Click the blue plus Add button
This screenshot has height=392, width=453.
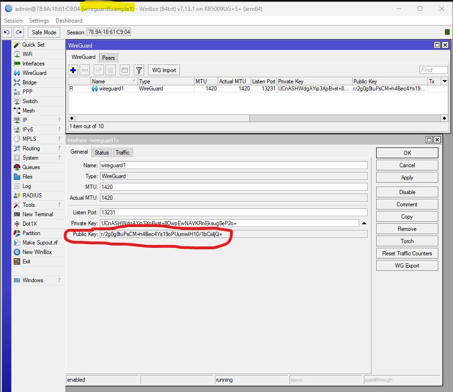point(74,70)
